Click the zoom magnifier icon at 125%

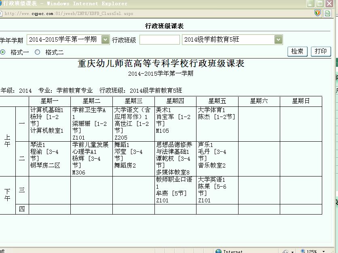303,251
